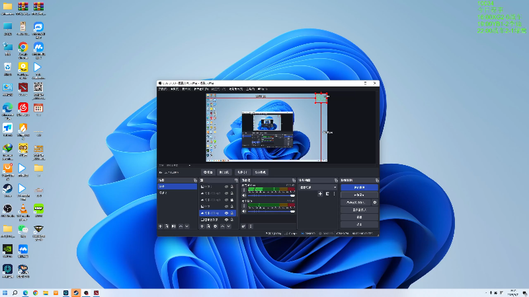Hide the highlighted source via eye icon
529x297 pixels.
coord(226,213)
